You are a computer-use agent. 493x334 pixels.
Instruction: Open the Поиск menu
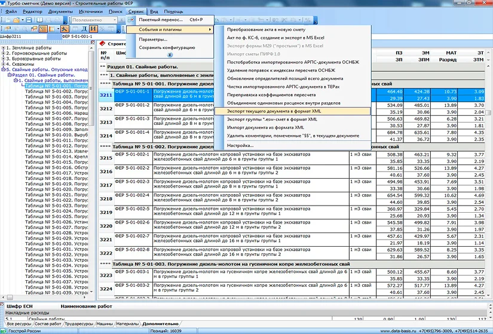coord(115,11)
